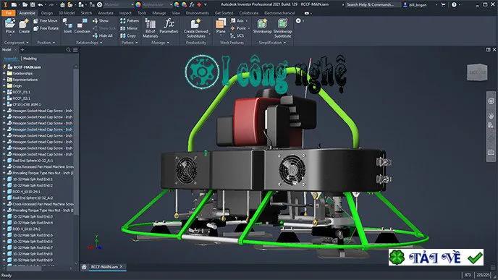Expand the CF101-CVR ASM:1 node

(4, 104)
